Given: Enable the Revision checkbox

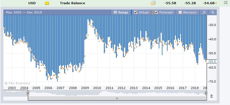Looking at the screenshot, I should (x=180, y=12).
